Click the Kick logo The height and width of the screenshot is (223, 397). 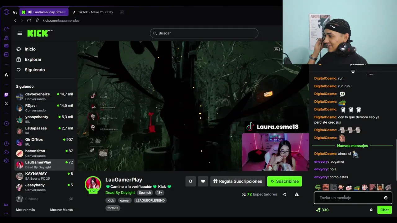coord(40,33)
